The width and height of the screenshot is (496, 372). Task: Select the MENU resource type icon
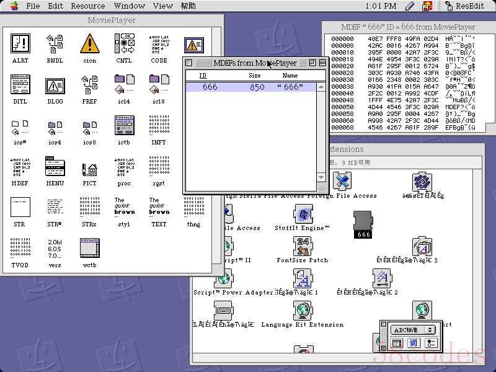pos(55,168)
